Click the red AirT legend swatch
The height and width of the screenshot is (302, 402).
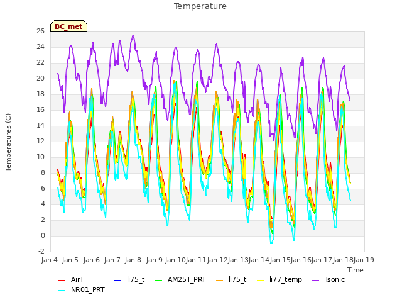click(x=62, y=280)
